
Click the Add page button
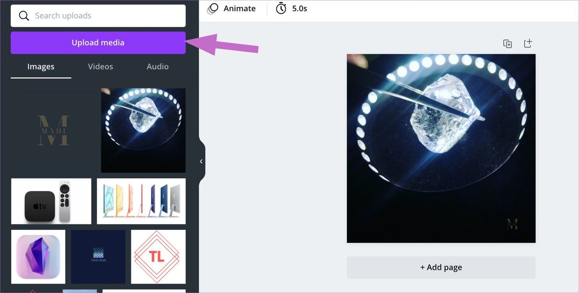click(441, 267)
